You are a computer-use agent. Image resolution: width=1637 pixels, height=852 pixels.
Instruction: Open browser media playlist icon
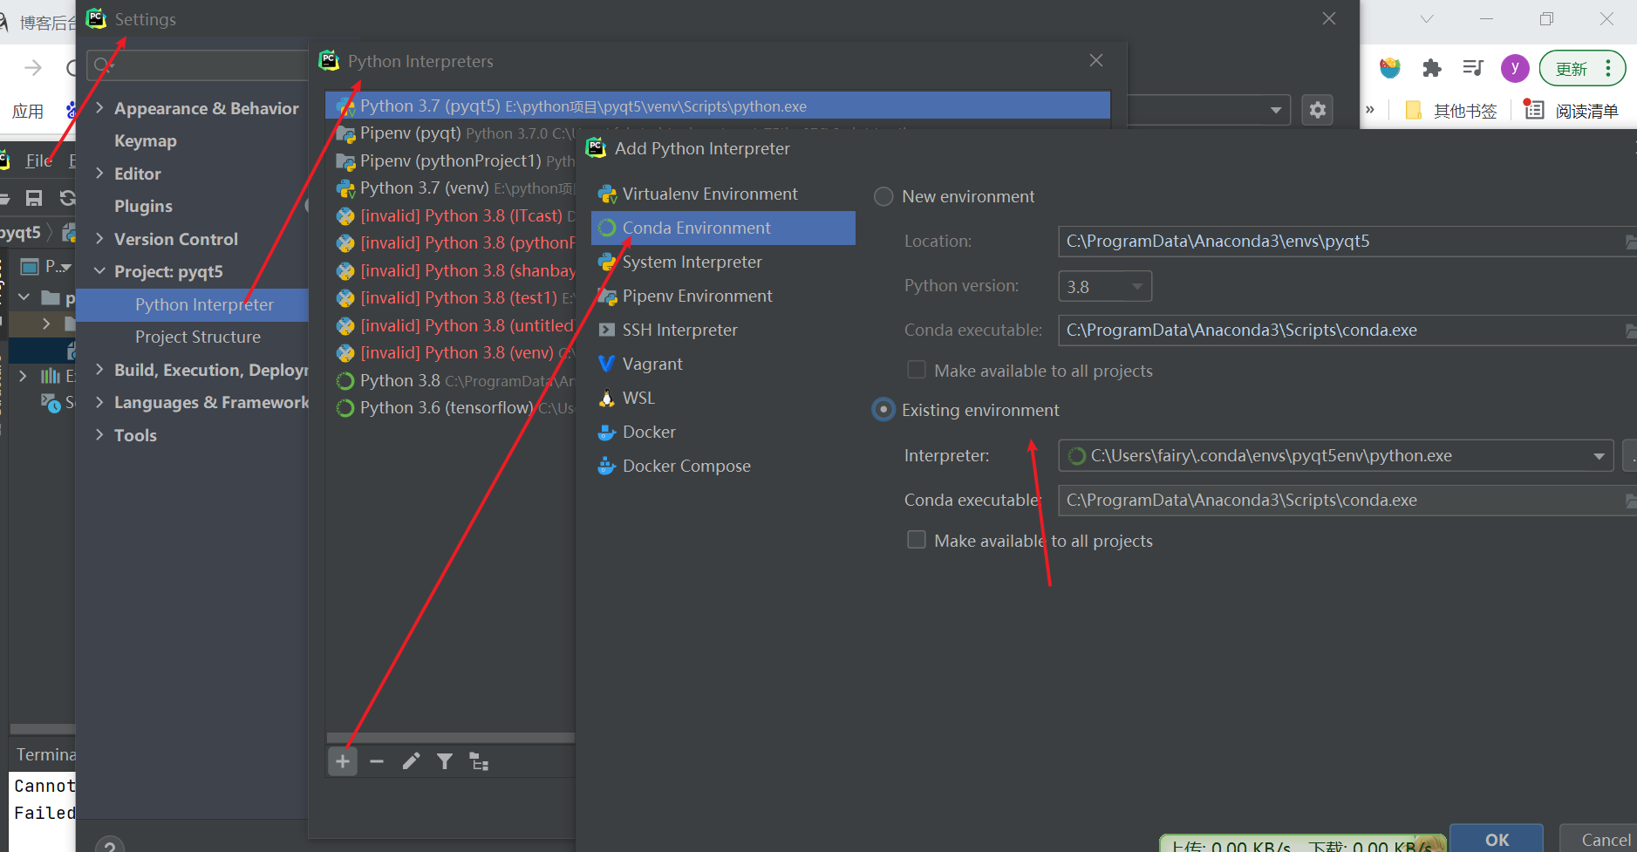coord(1473,68)
